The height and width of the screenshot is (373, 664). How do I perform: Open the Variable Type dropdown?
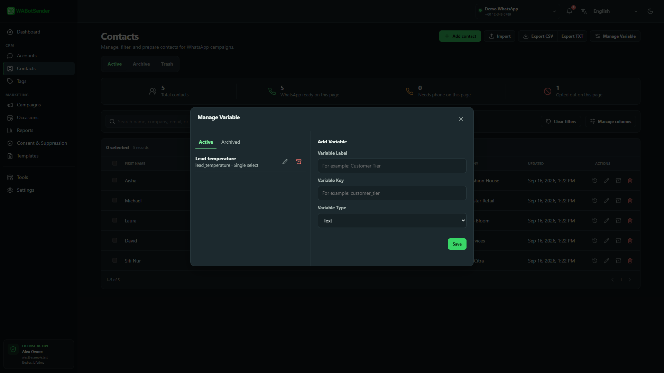pos(392,221)
